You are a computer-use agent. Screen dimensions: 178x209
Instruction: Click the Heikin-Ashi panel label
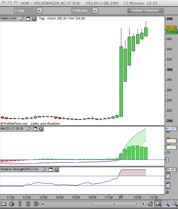[x=8, y=18]
